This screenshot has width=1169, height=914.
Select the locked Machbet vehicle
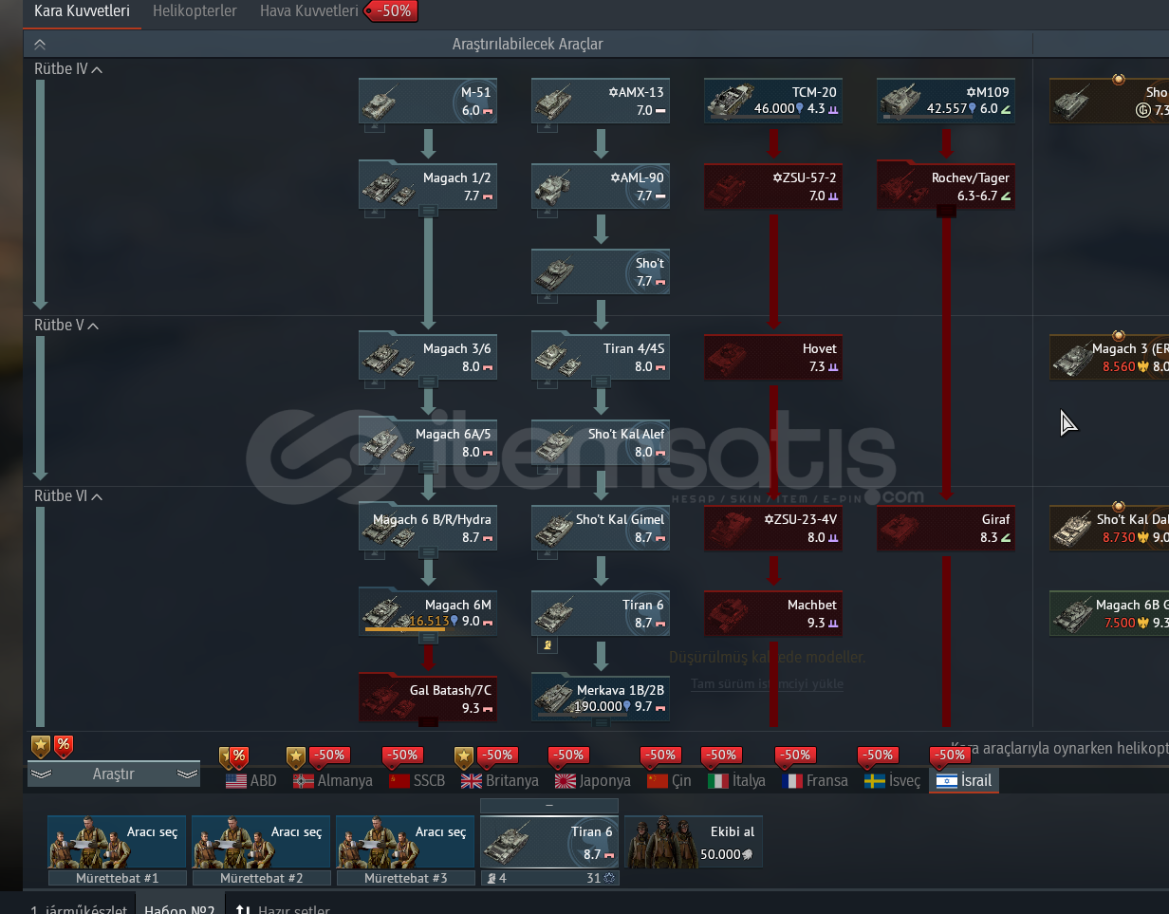pos(772,613)
